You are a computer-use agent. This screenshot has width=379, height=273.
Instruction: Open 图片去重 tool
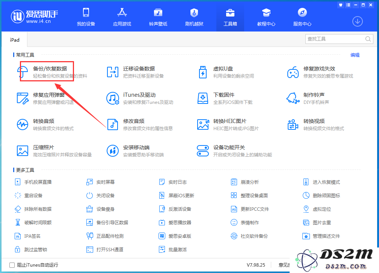tap(317, 222)
